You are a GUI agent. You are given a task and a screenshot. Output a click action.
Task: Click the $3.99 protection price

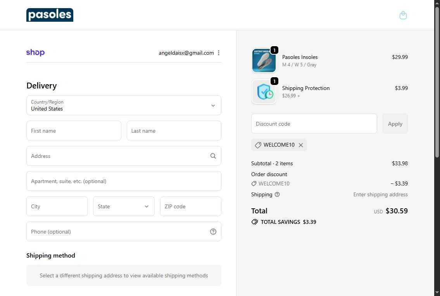pos(401,88)
